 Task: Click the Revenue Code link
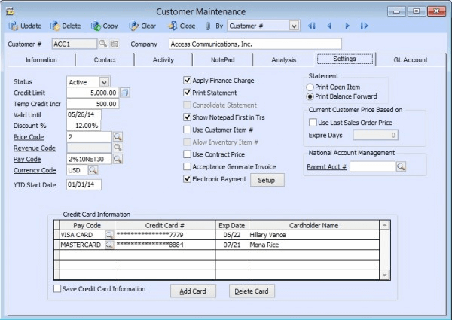[x=35, y=148]
